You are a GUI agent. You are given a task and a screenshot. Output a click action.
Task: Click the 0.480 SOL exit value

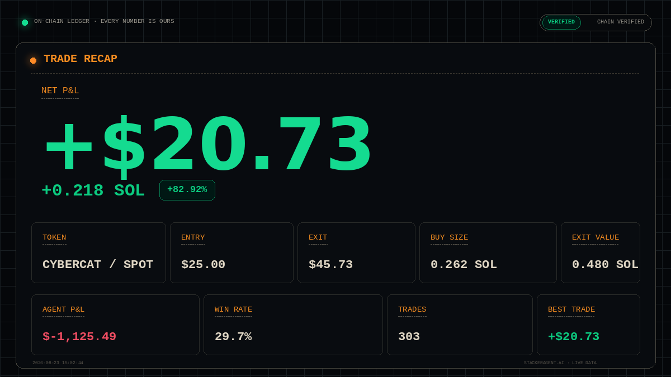tap(605, 265)
